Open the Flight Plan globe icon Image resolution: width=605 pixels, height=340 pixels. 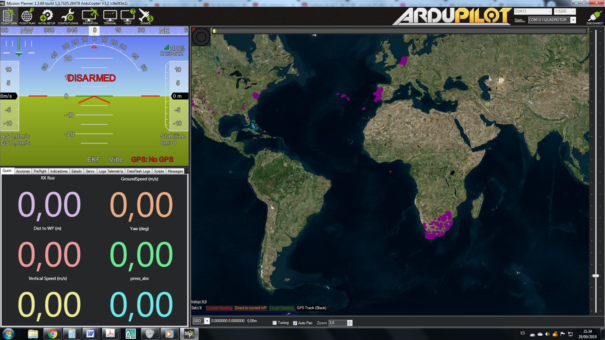(27, 16)
